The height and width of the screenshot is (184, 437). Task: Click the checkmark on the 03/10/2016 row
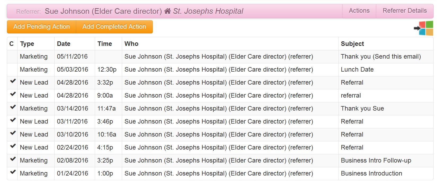(13, 133)
